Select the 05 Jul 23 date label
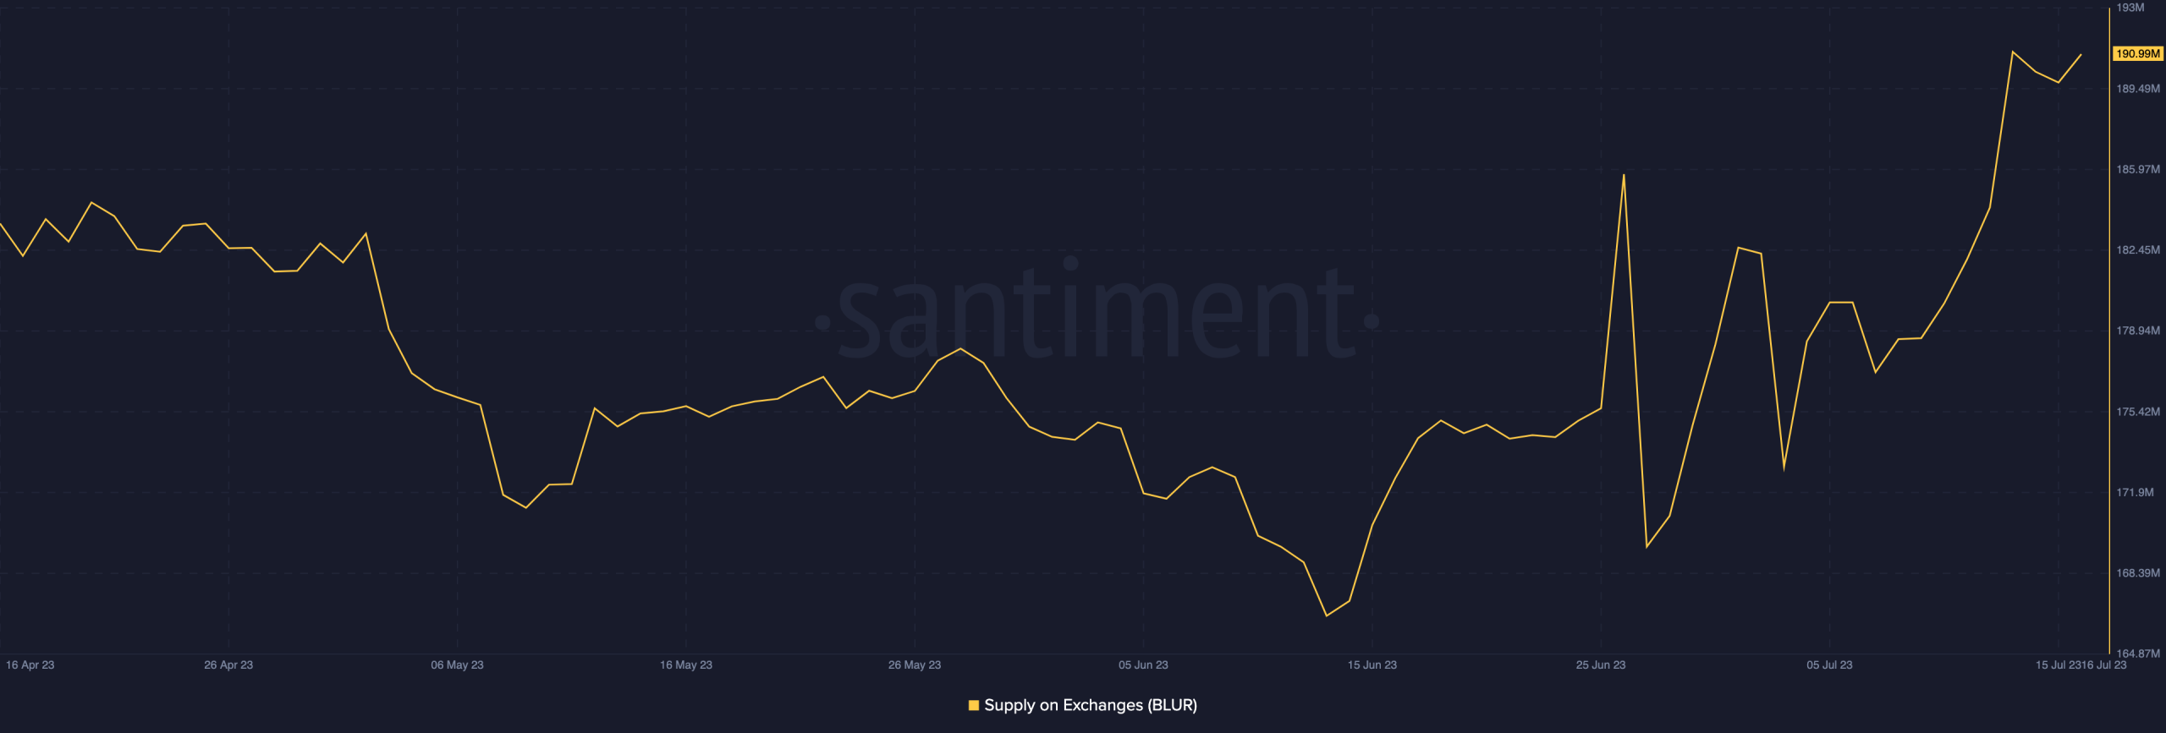 click(1829, 665)
